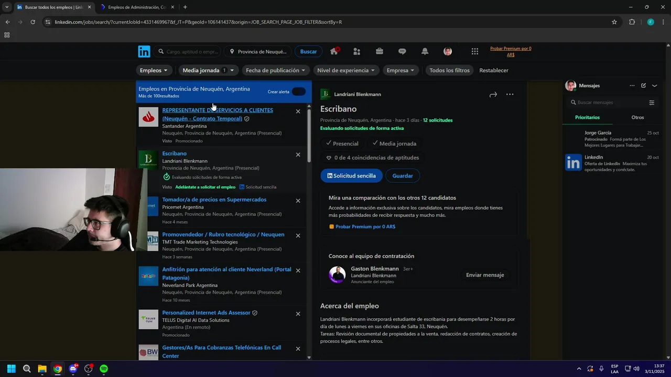This screenshot has height=377, width=671.
Task: Open a new browser tab
Action: click(x=185, y=7)
